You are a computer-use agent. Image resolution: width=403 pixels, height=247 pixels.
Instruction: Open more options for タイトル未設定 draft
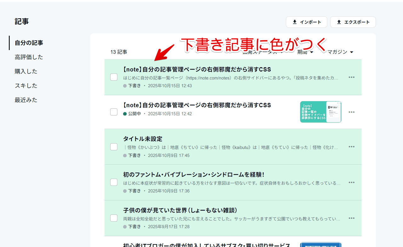tap(351, 147)
